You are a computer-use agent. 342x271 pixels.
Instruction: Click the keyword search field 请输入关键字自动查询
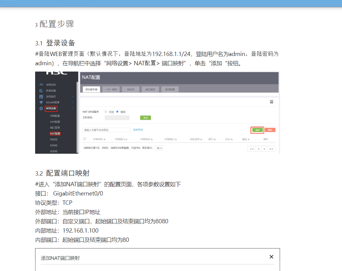(x=107, y=130)
